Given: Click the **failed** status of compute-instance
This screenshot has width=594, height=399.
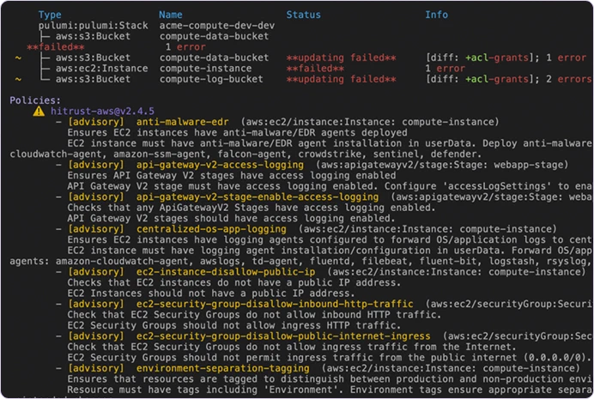Looking at the screenshot, I should [315, 69].
